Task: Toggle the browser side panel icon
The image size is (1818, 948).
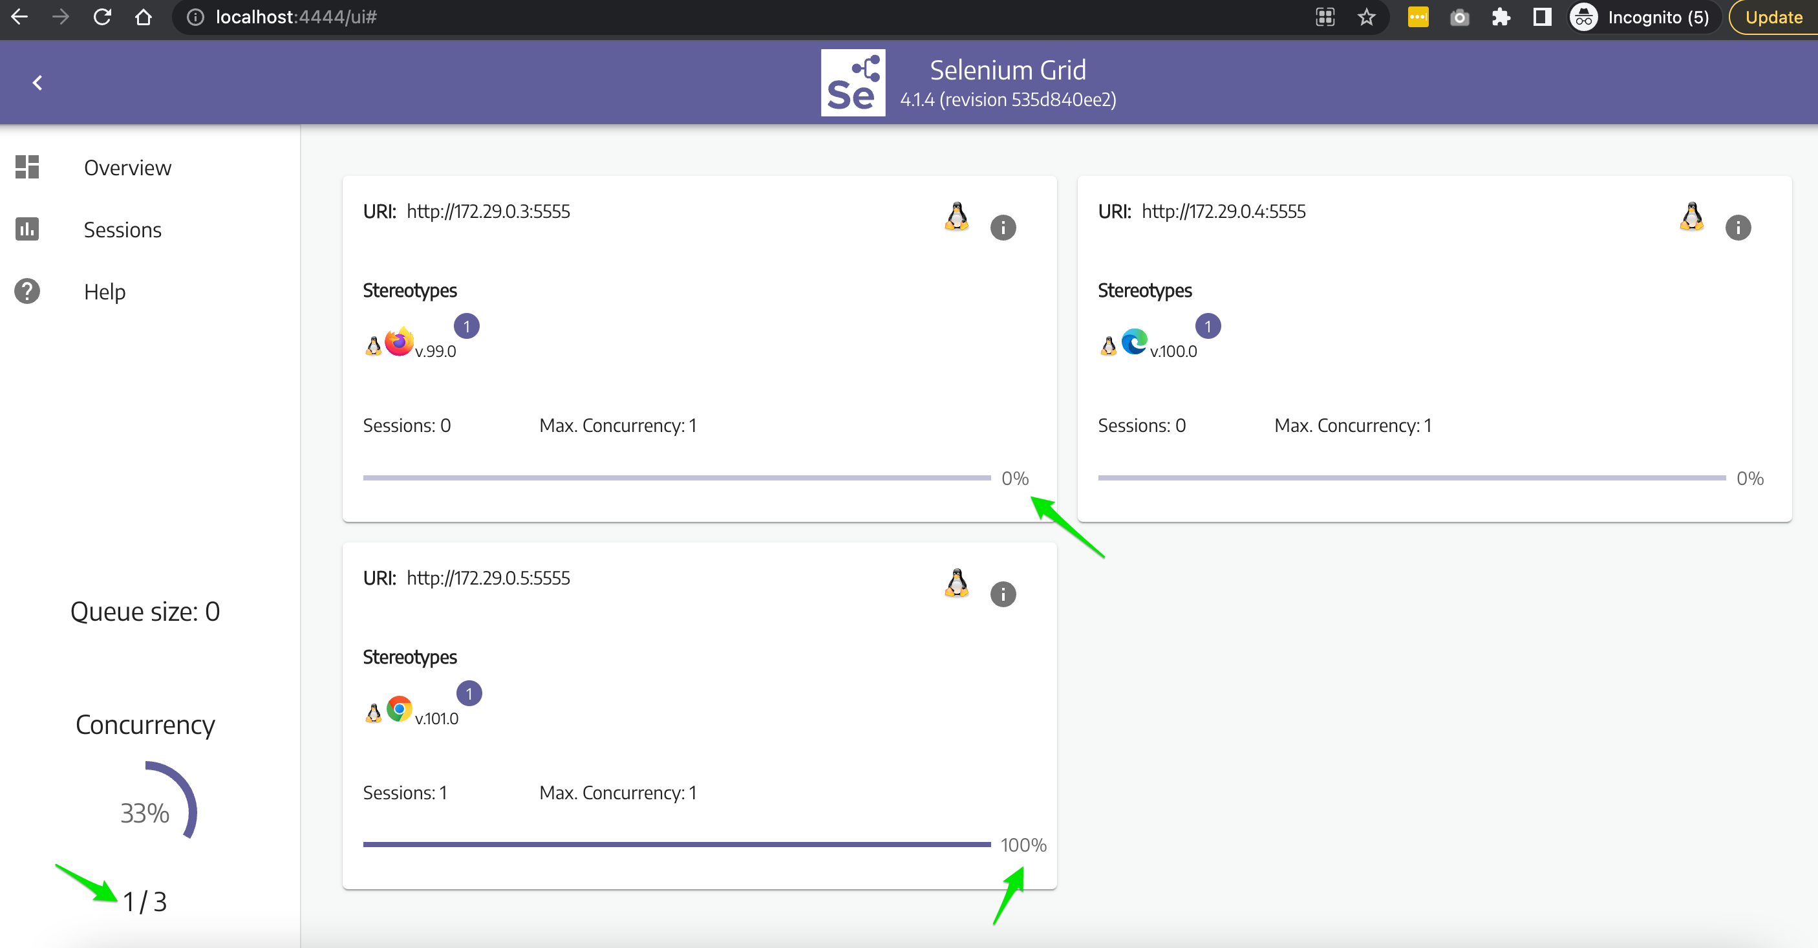Action: tap(1542, 17)
